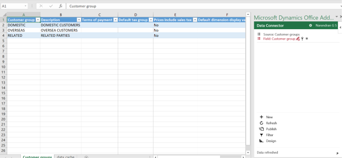Select the Customer groups sheet tab
The width and height of the screenshot is (342, 158).
pyautogui.click(x=37, y=156)
